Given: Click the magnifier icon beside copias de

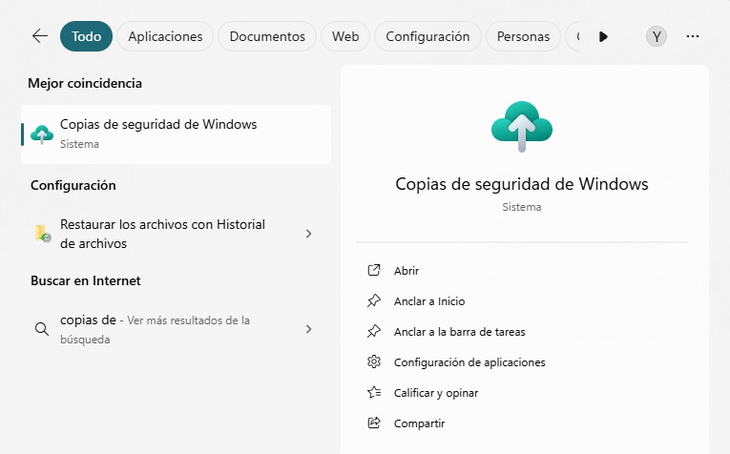Looking at the screenshot, I should click(42, 329).
